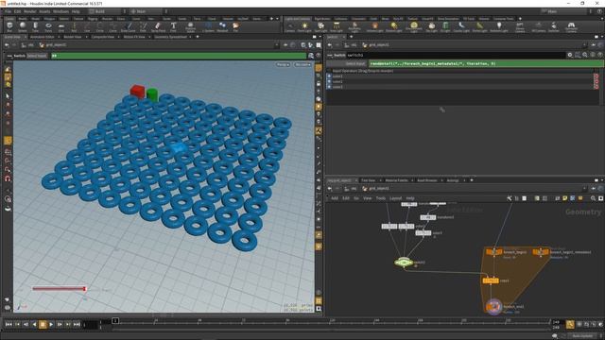Screen dimensions: 605x340
Task: Select the foreach_begin1 node in the network
Action: 493,252
